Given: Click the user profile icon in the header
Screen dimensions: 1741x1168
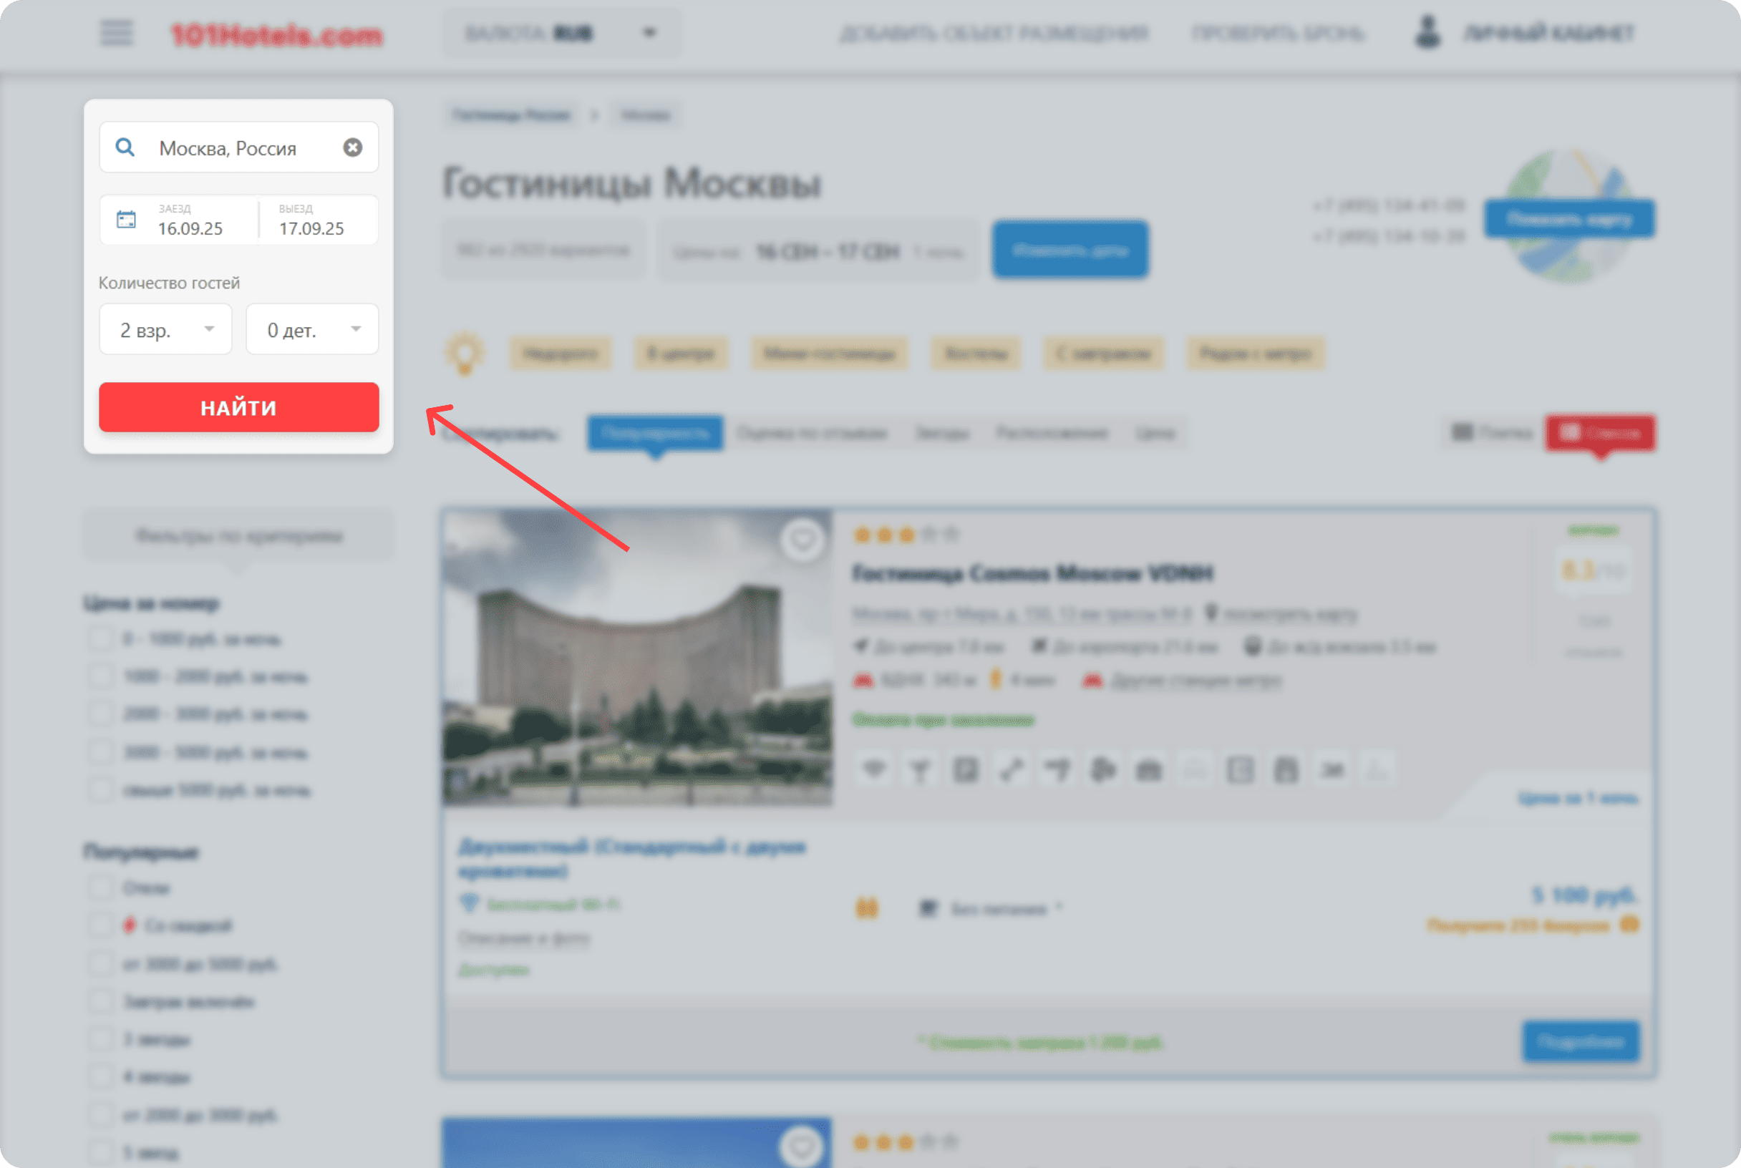Looking at the screenshot, I should (1427, 33).
